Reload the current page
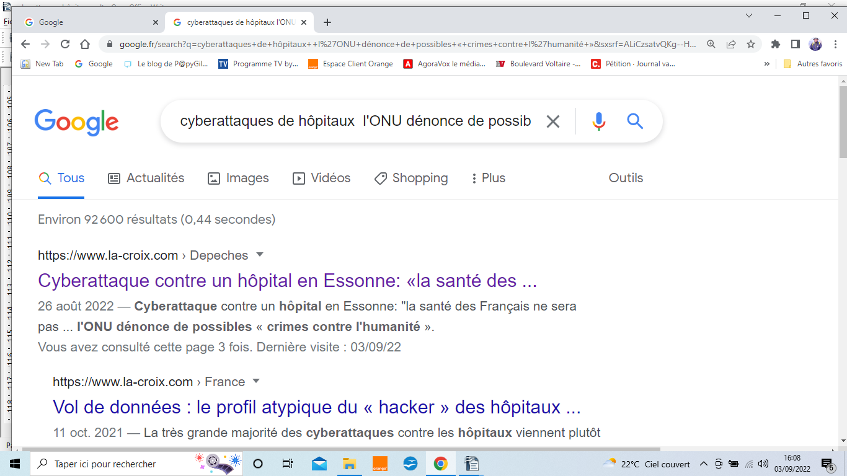 65,44
